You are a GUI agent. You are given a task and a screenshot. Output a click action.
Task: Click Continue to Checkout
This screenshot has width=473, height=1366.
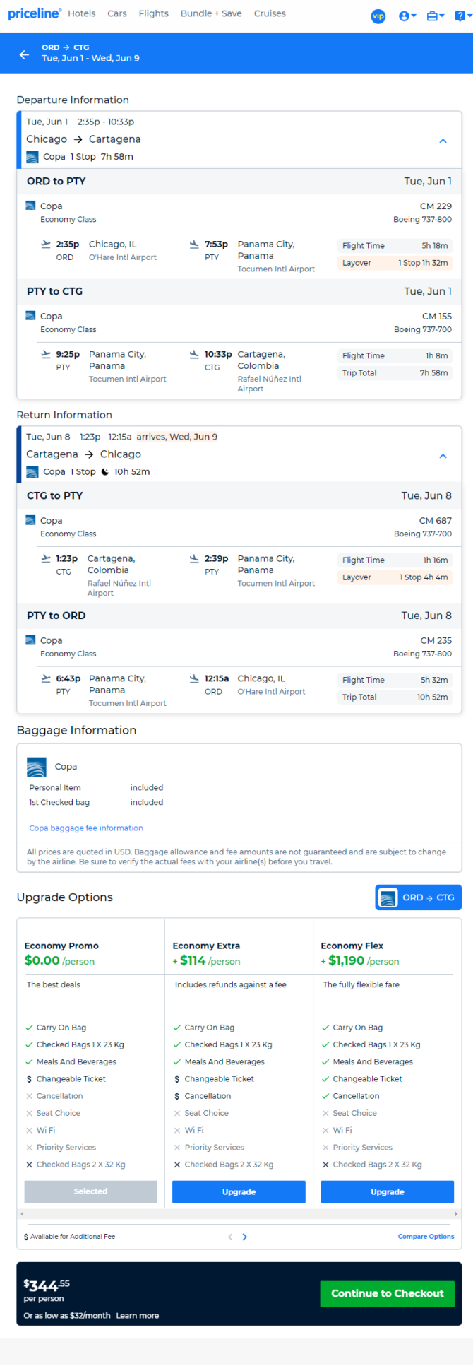pyautogui.click(x=387, y=1293)
